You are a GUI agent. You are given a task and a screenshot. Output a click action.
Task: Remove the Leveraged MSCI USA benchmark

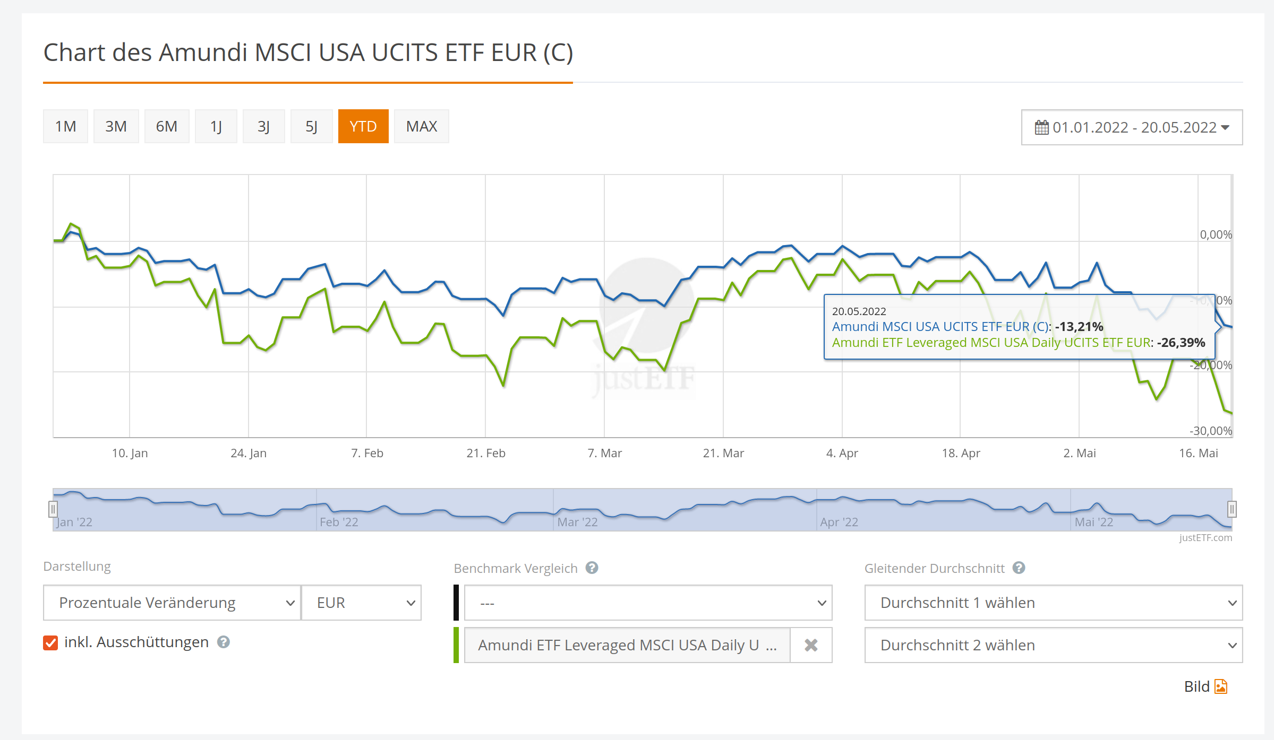point(811,645)
